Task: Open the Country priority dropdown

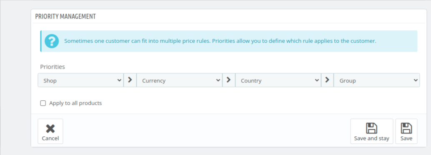Action: pyautogui.click(x=278, y=80)
